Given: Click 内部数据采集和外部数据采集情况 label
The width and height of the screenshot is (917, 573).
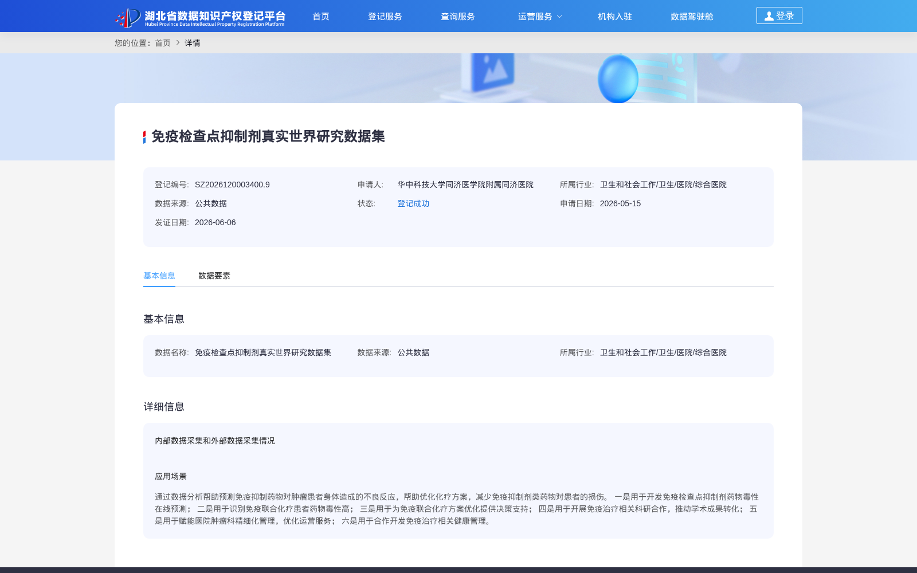Looking at the screenshot, I should (215, 441).
